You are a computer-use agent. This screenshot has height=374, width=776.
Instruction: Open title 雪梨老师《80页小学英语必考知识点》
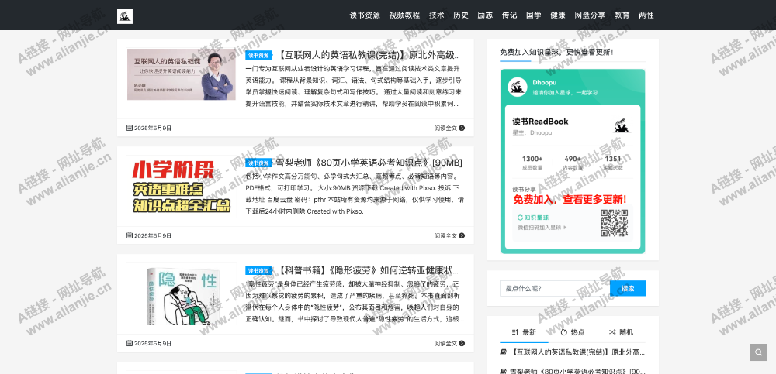[369, 163]
